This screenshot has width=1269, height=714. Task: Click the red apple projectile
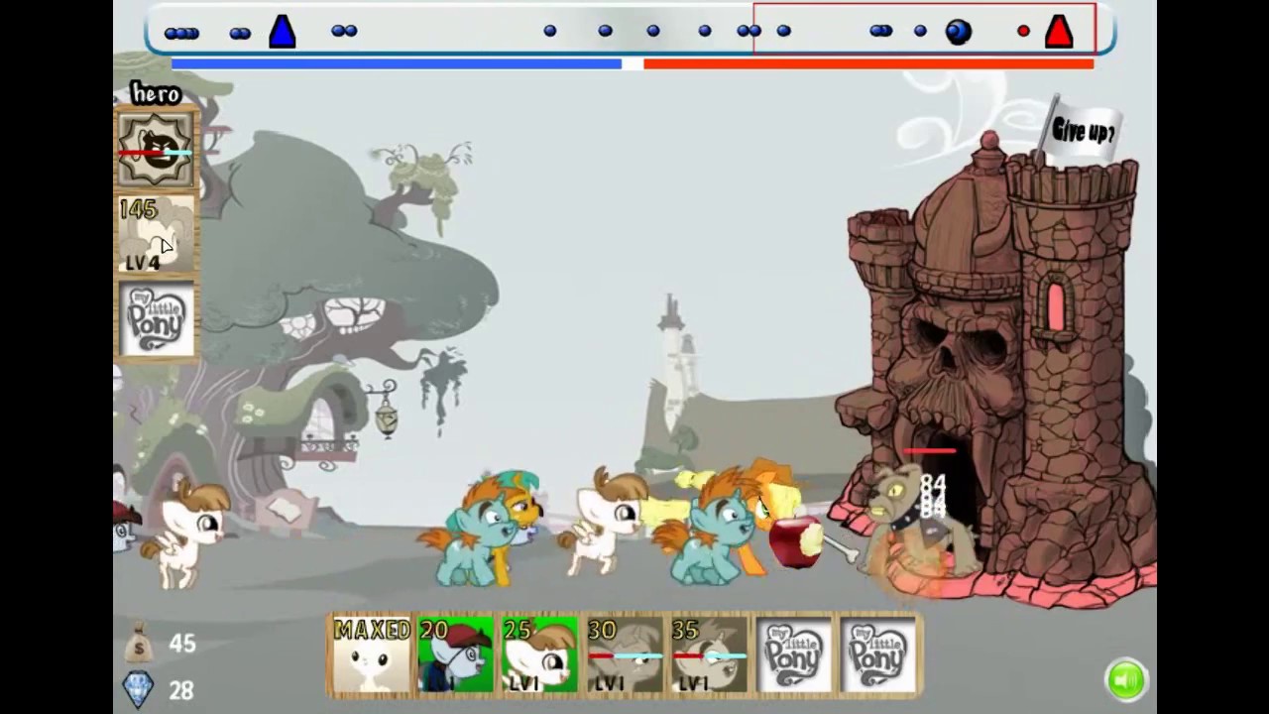[x=795, y=541]
